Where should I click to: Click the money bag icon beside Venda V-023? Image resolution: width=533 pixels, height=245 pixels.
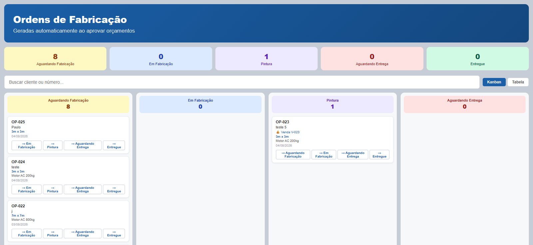click(278, 132)
